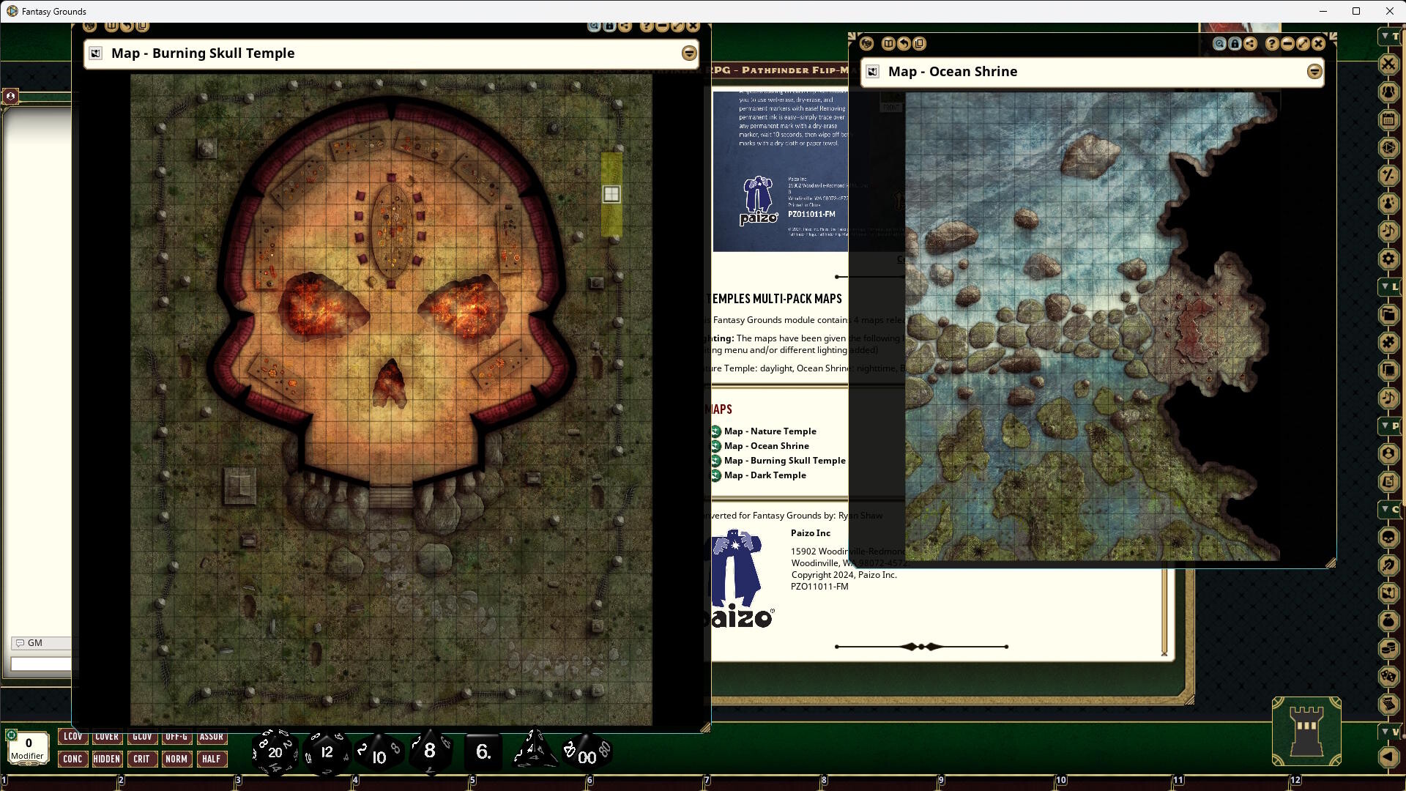Click the undo arrow icon on Ocean Shrine window
This screenshot has width=1406, height=791.
pos(904,44)
